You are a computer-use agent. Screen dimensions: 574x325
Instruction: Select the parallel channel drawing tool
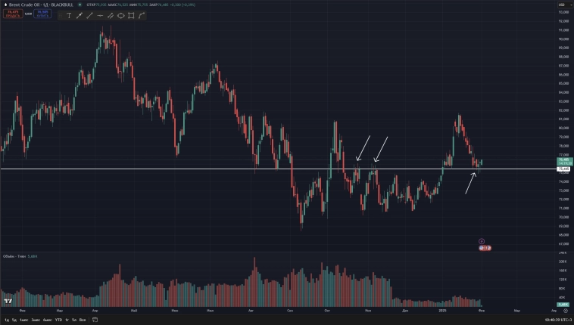coord(111,15)
